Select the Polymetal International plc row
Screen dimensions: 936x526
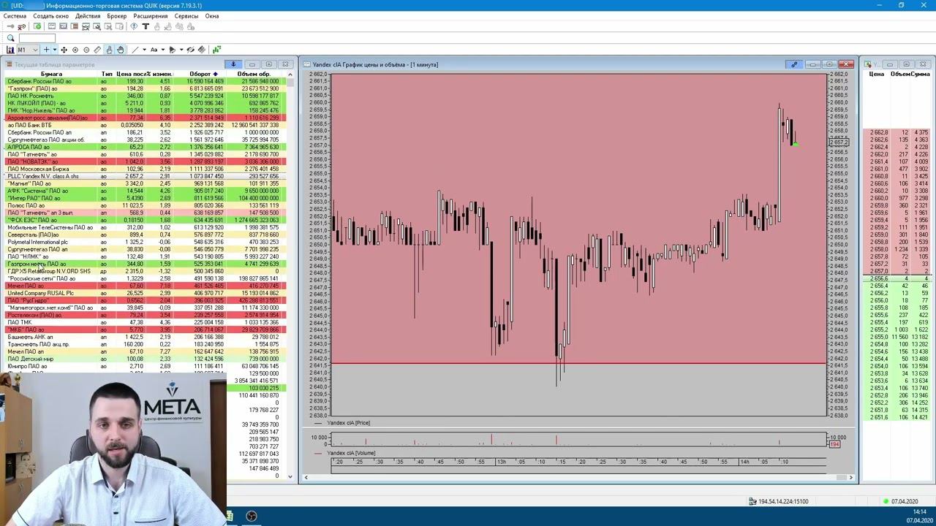click(x=143, y=242)
